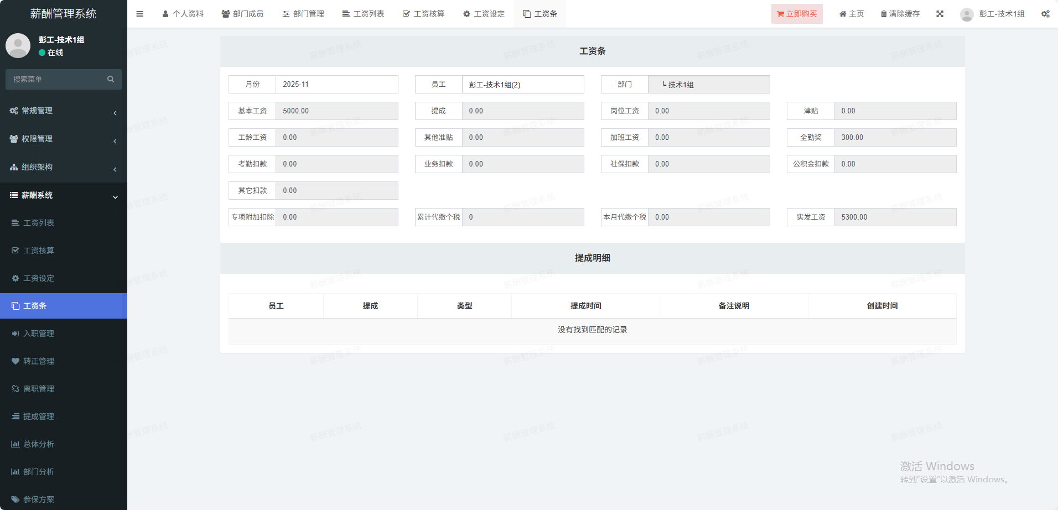Click the 月份 input field
This screenshot has width=1058, height=510.
(336, 85)
